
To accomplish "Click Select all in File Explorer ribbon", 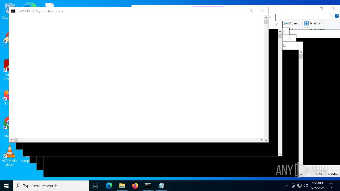I will point(313,23).
